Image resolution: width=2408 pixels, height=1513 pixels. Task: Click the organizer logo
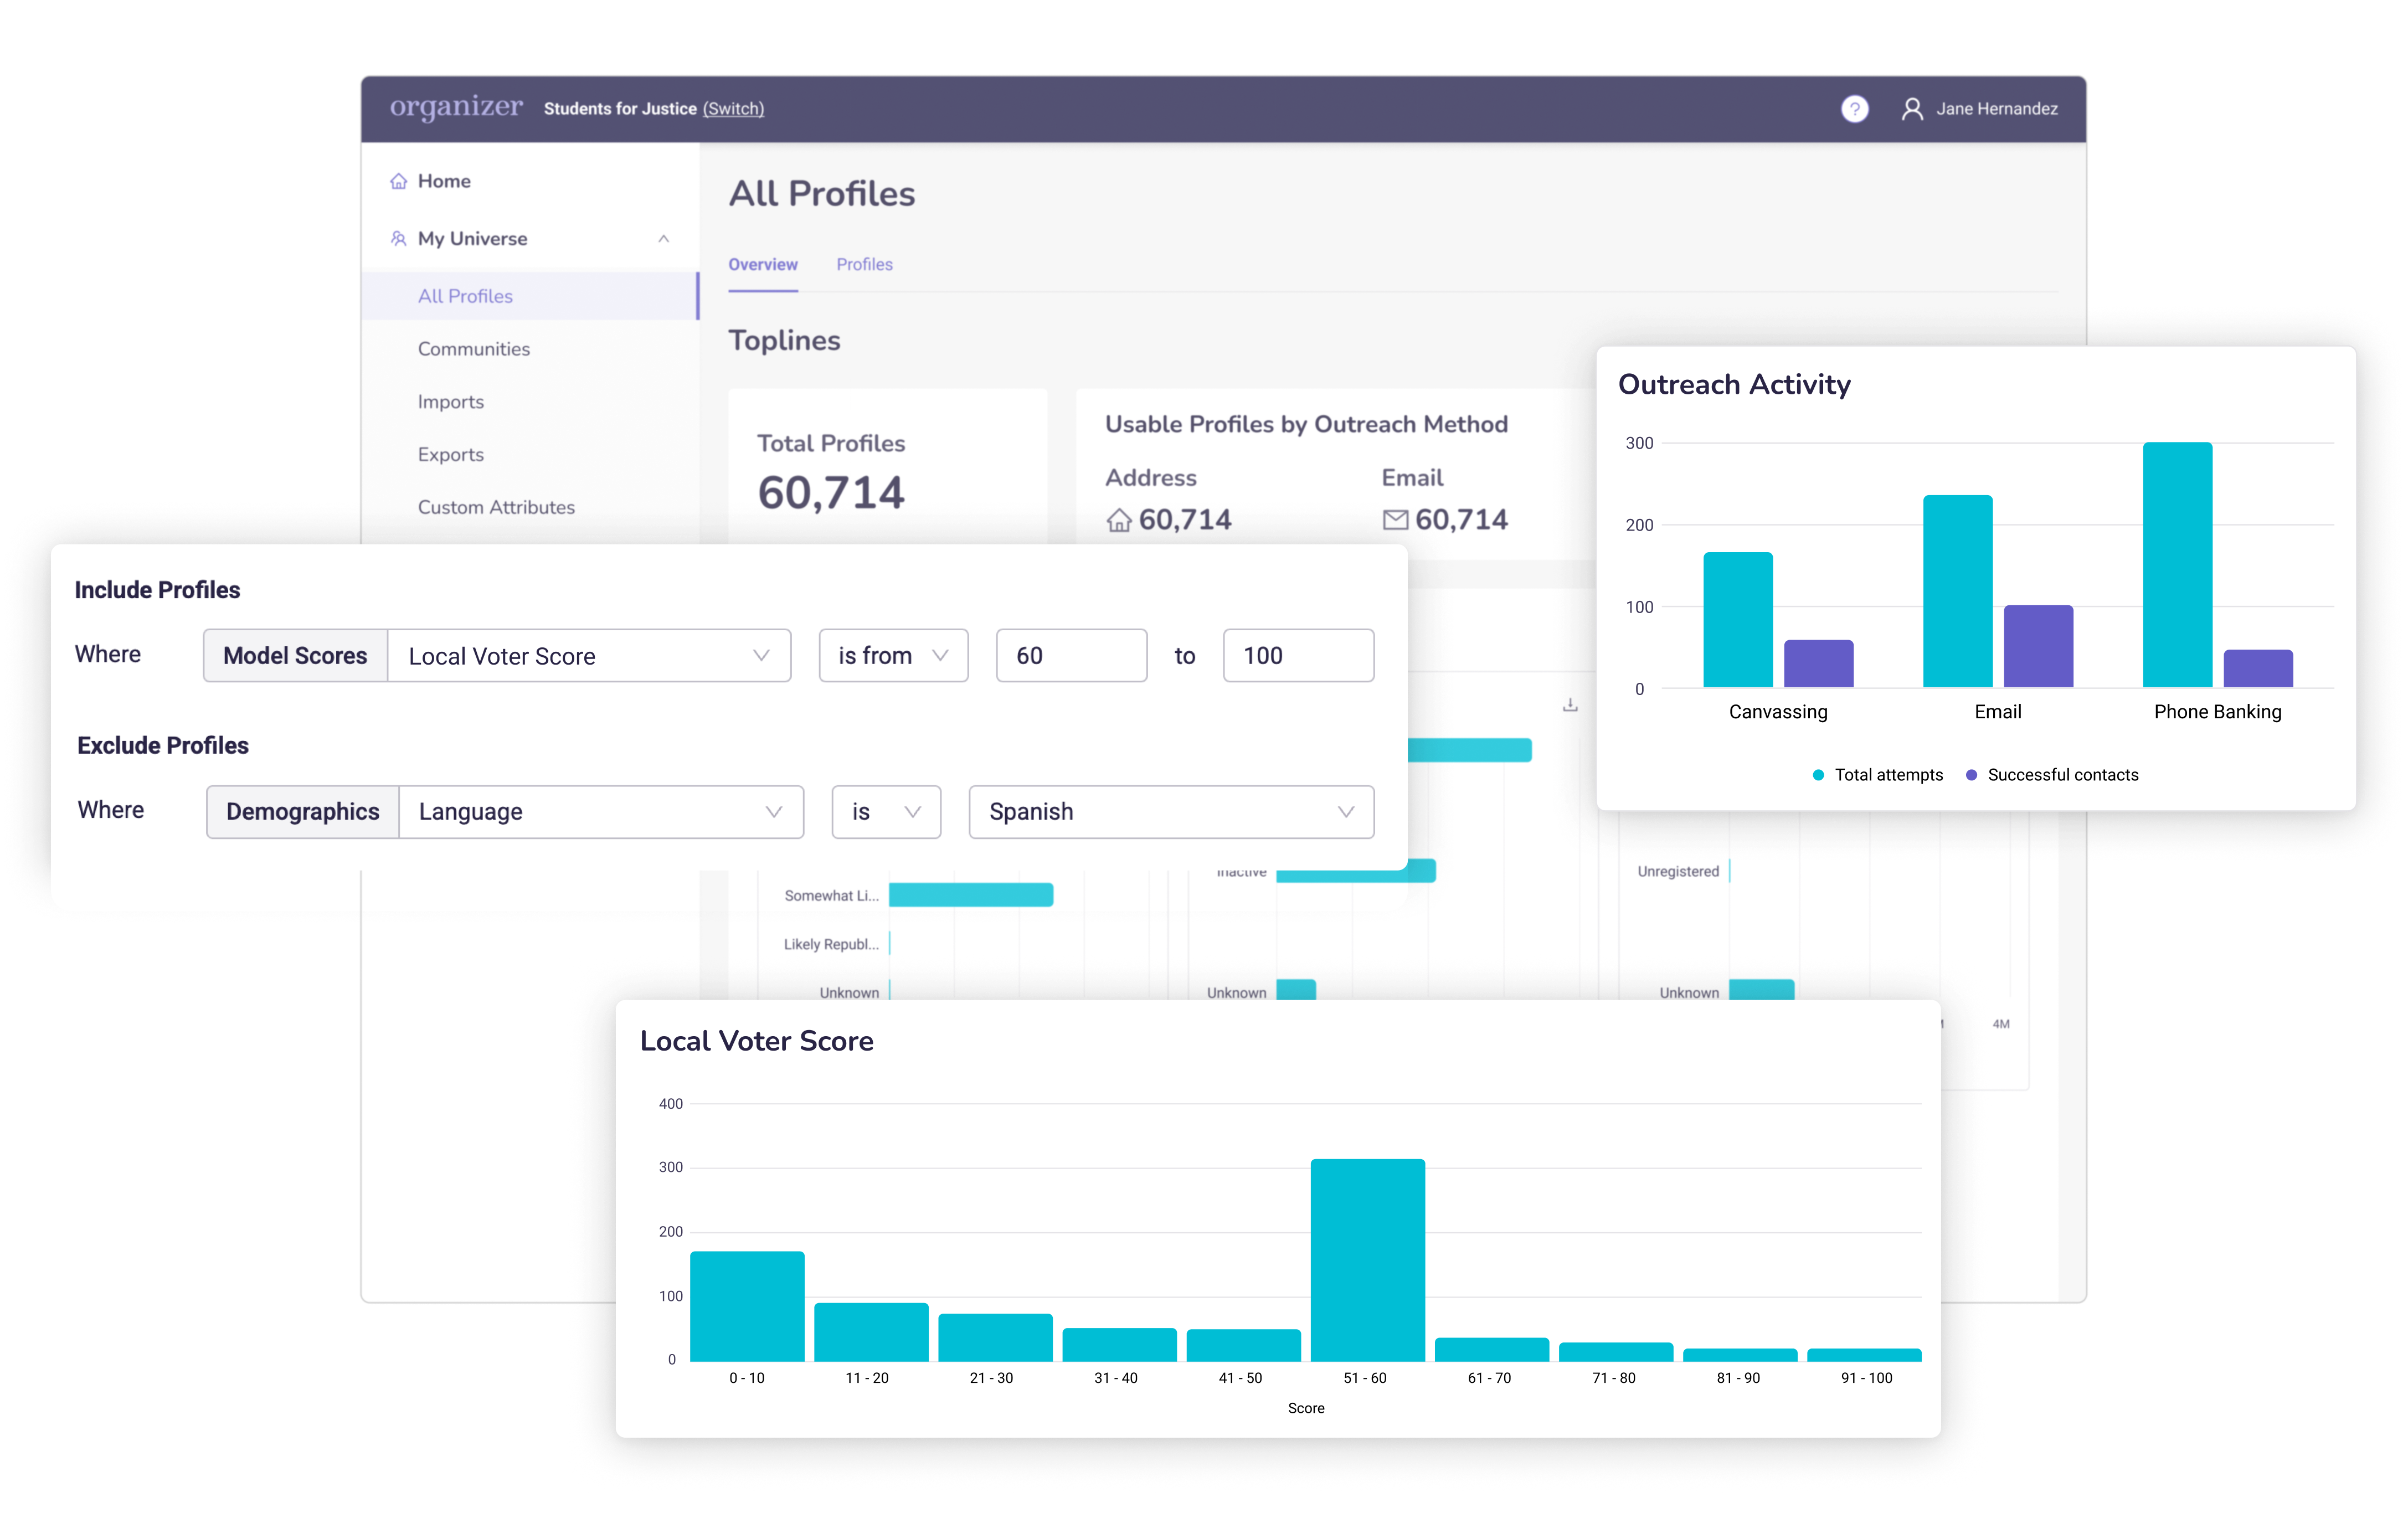click(x=456, y=107)
